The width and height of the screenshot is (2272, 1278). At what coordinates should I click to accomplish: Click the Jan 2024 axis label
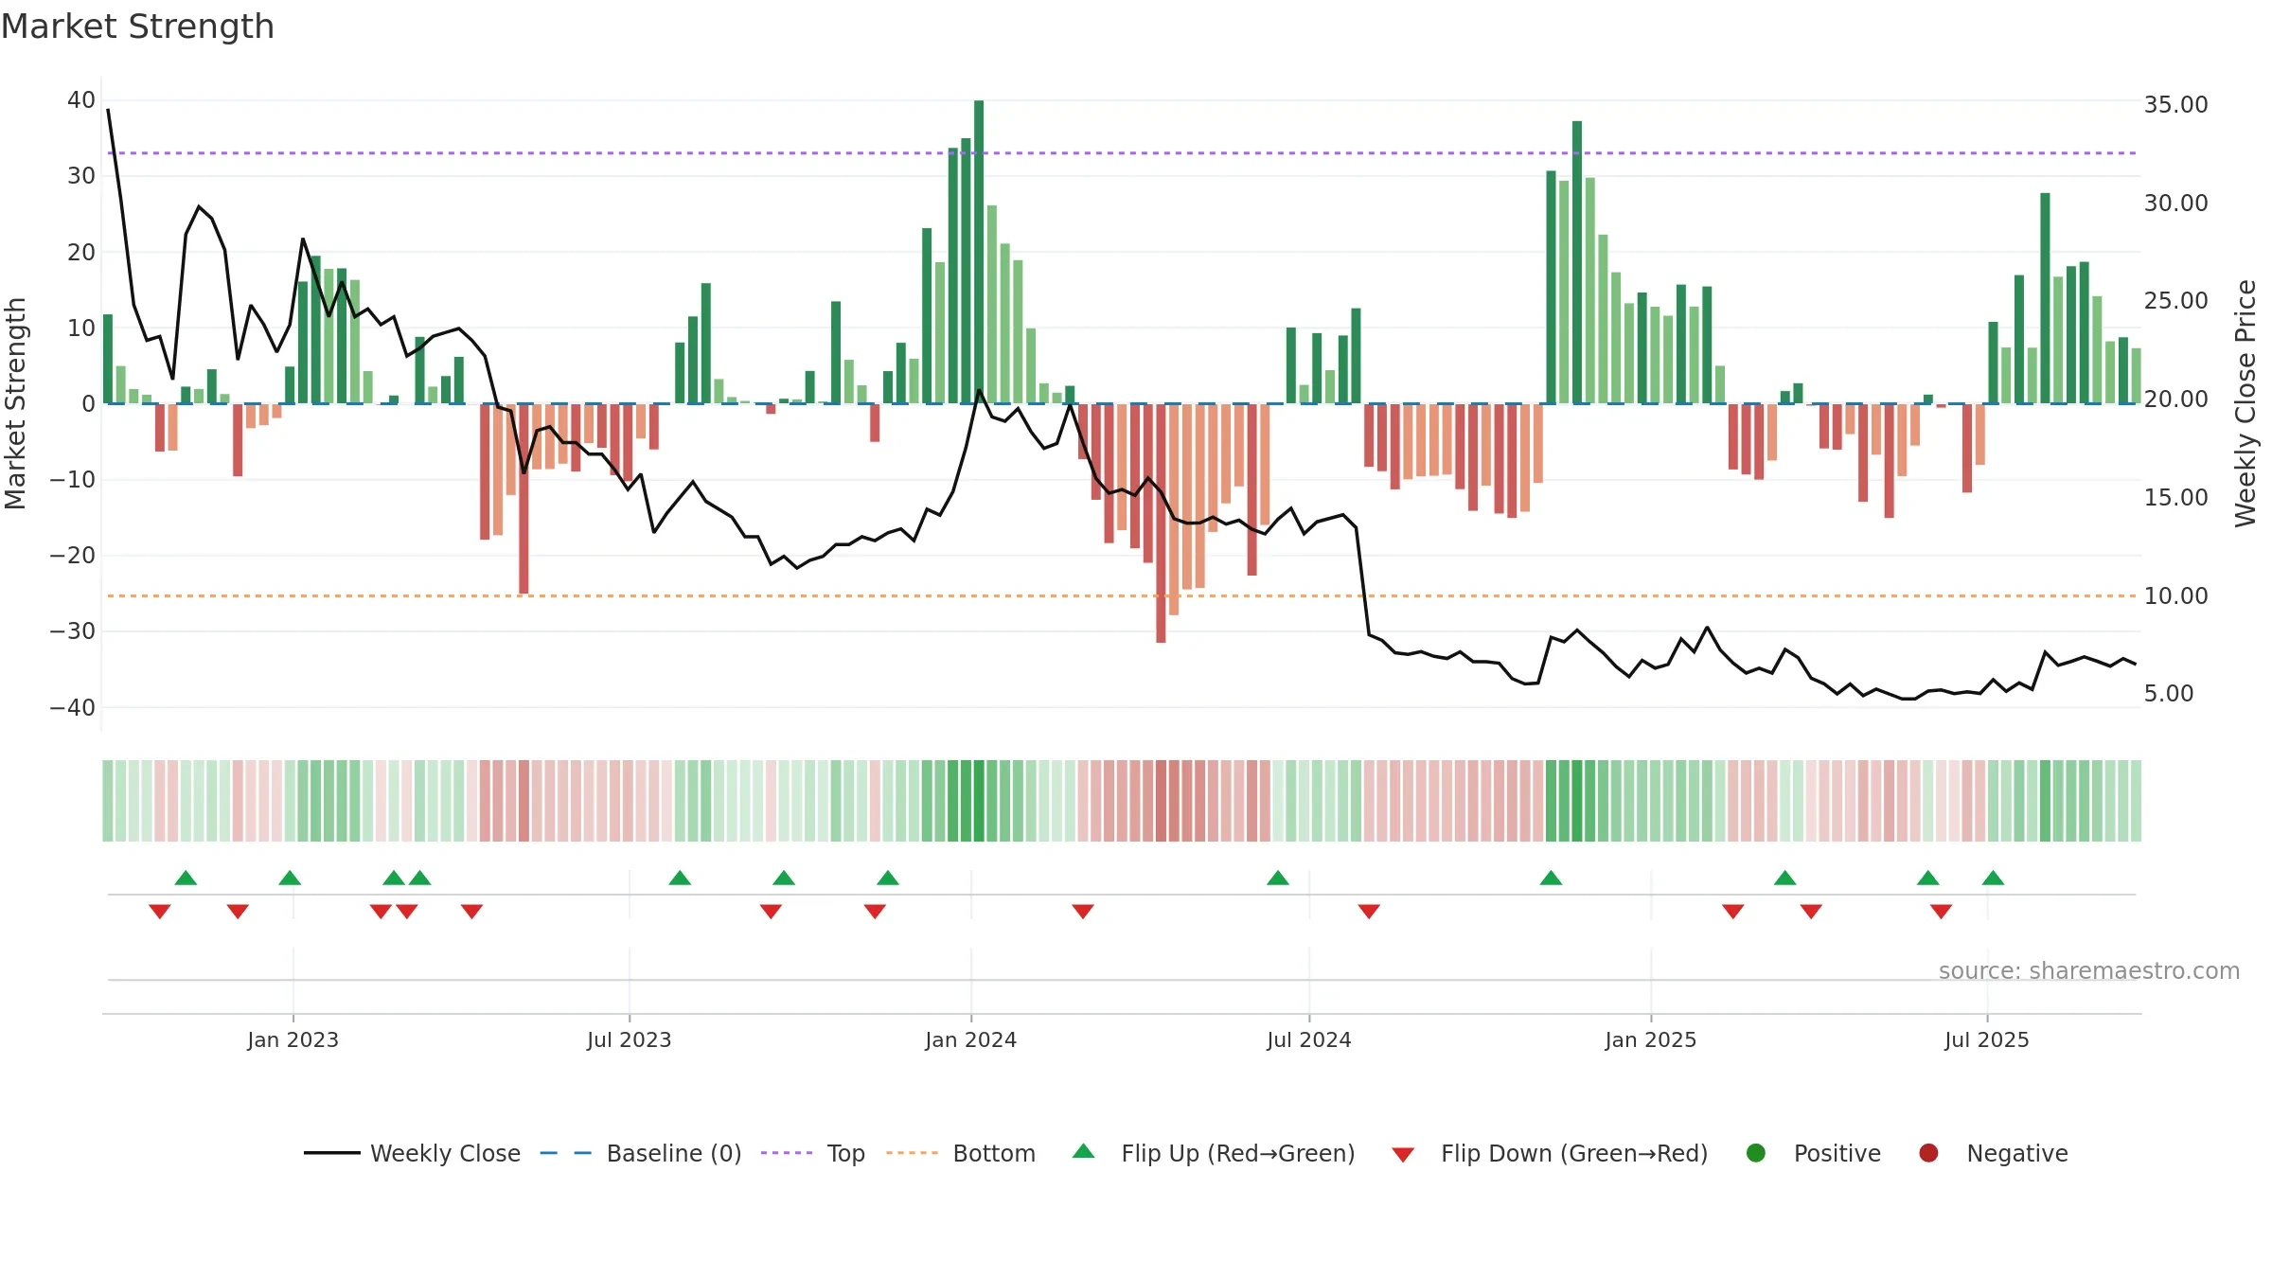970,1039
